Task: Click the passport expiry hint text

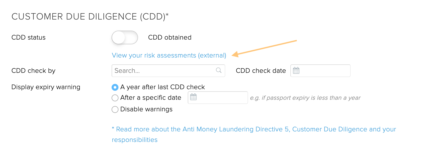Action: 305,98
